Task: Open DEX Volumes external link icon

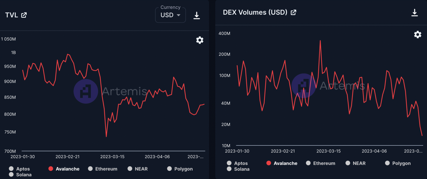Action: 293,12
